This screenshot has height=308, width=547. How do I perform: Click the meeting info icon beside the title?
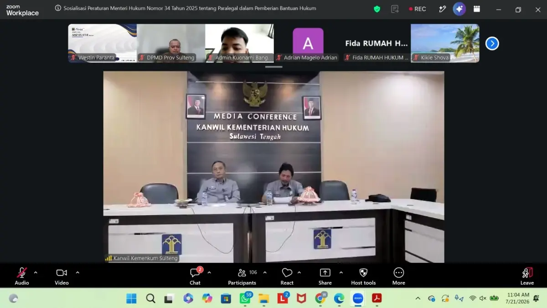[58, 8]
